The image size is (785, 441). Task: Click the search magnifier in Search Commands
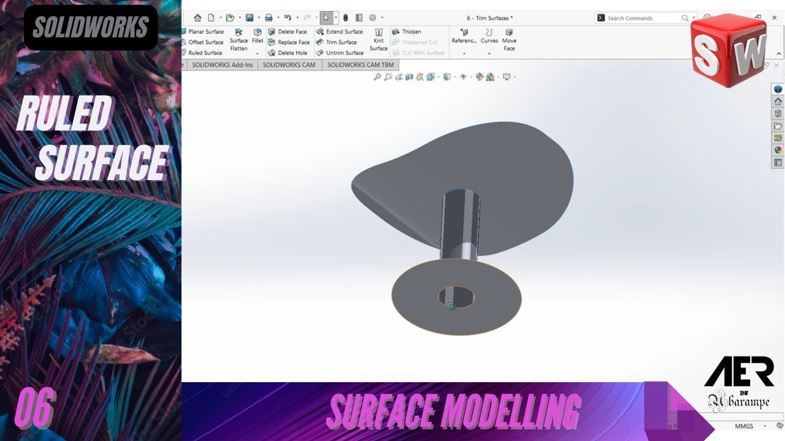685,18
